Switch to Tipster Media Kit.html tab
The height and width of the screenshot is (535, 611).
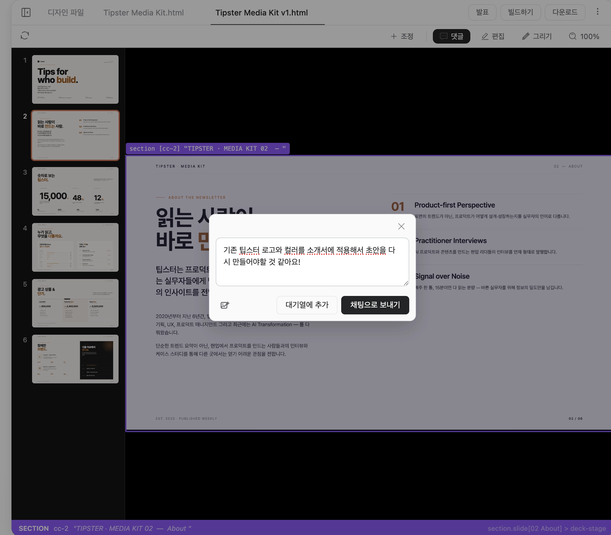pyautogui.click(x=144, y=13)
